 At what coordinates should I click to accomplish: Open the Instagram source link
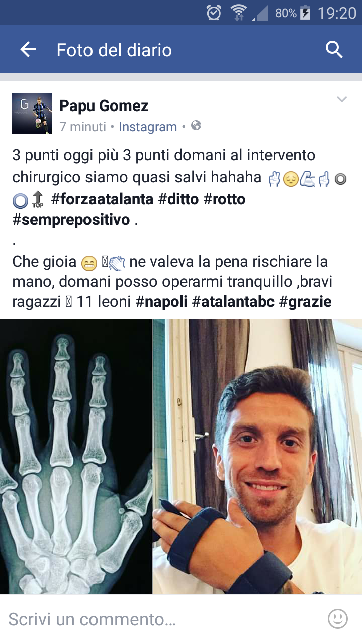click(148, 127)
